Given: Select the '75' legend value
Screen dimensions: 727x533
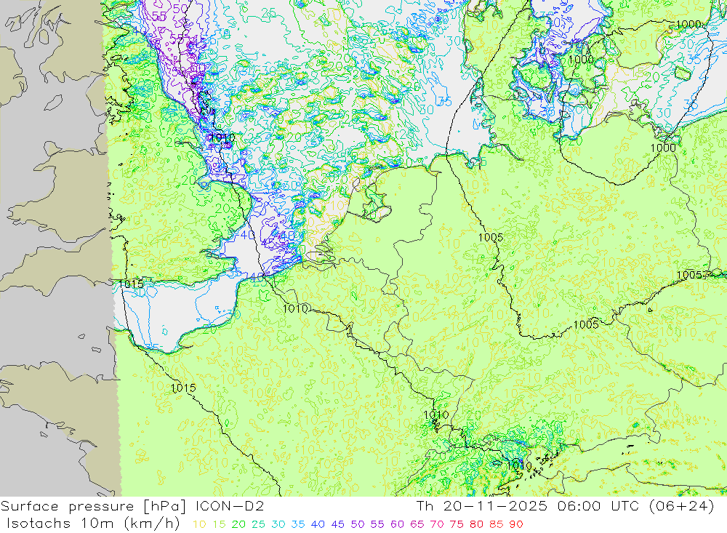Looking at the screenshot, I should [x=457, y=524].
